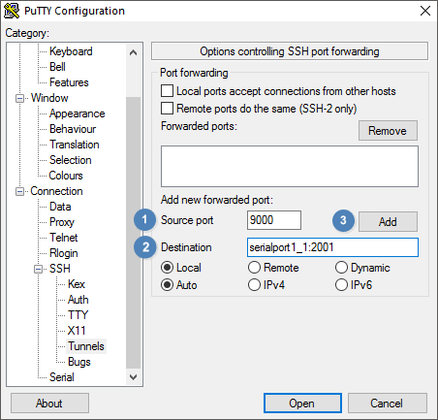Collapse the SSH tree node
Screen dimensions: 438x420
point(39,269)
